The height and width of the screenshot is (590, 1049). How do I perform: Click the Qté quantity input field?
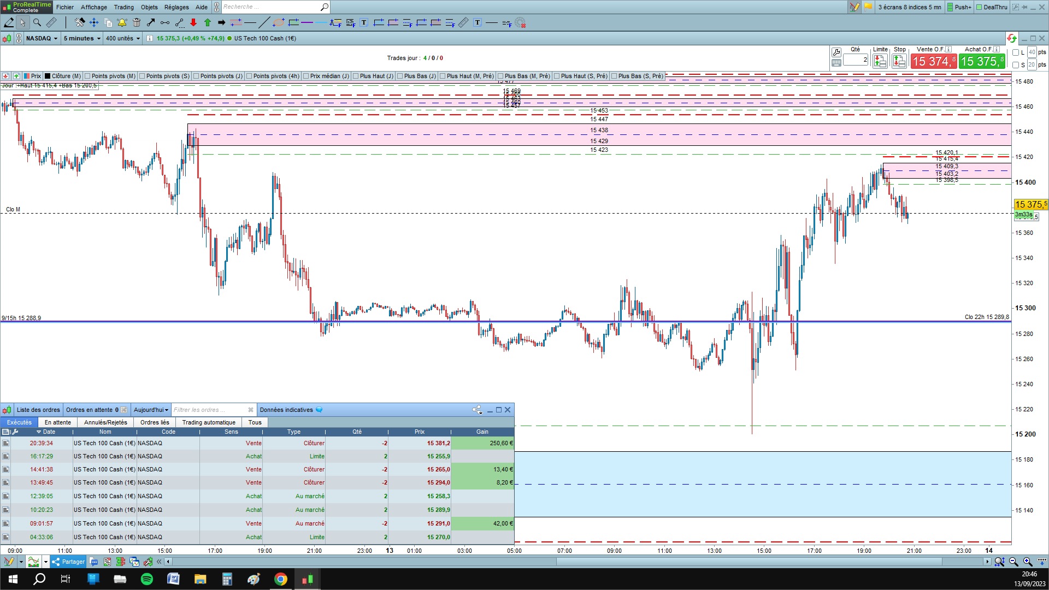[x=855, y=60]
